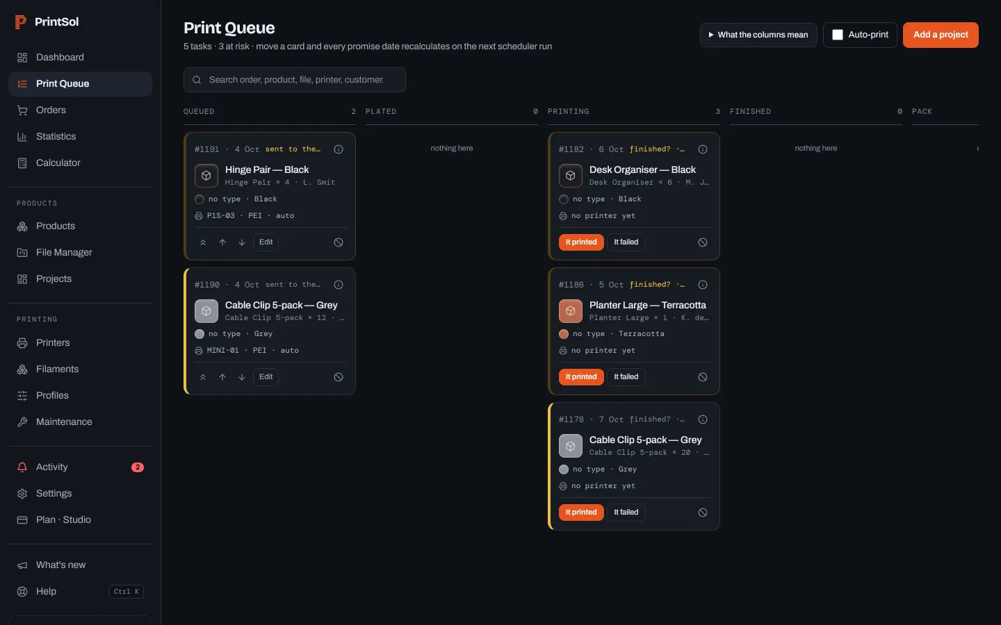The image size is (1001, 625).
Task: Open the Filaments section
Action: [80, 369]
